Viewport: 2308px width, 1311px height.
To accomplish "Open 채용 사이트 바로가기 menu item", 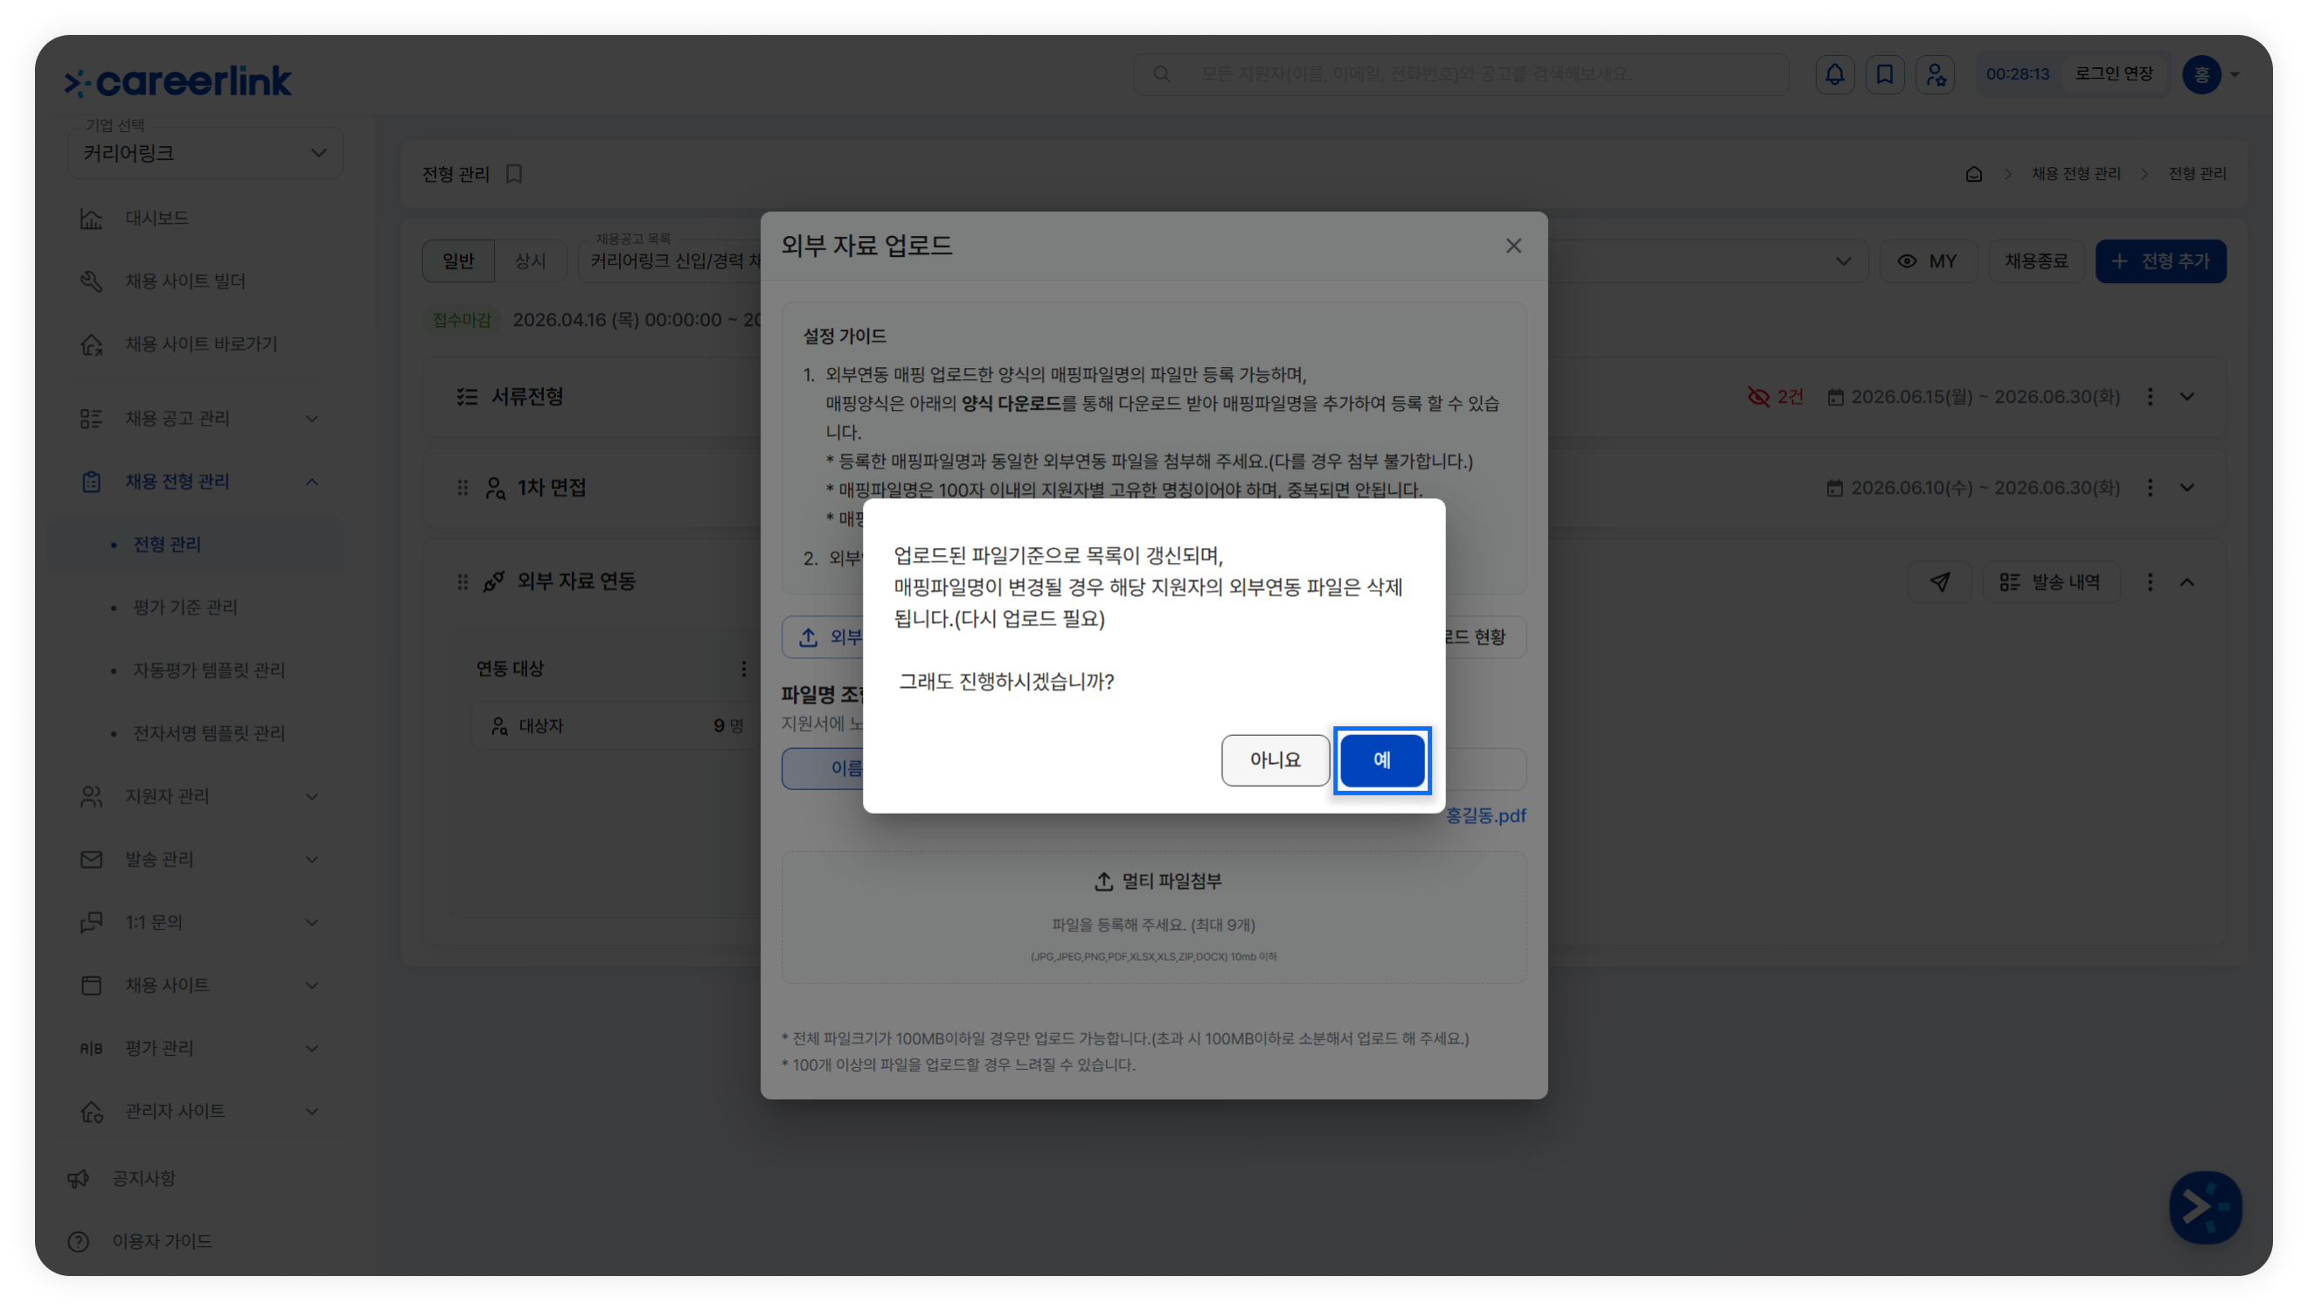I will pos(201,344).
